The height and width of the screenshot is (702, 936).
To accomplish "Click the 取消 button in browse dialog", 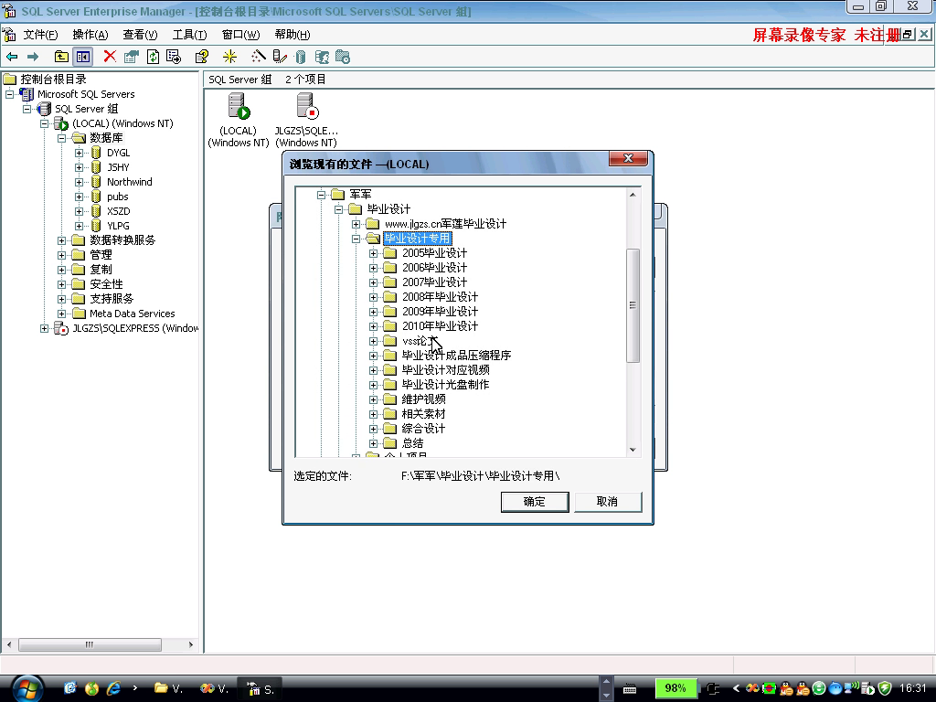I will 608,502.
